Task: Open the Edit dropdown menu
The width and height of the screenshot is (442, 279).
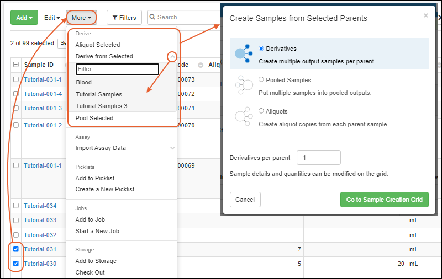Action: (x=52, y=18)
